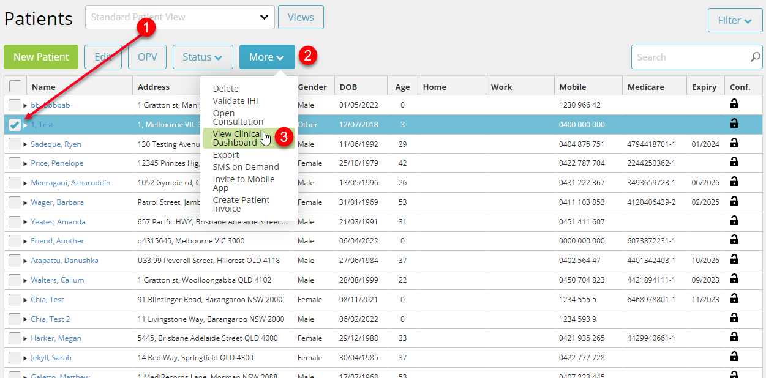Click the lock icon for selected 1, Test row

point(734,124)
